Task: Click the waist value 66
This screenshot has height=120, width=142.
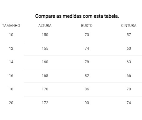Action: pos(129,76)
